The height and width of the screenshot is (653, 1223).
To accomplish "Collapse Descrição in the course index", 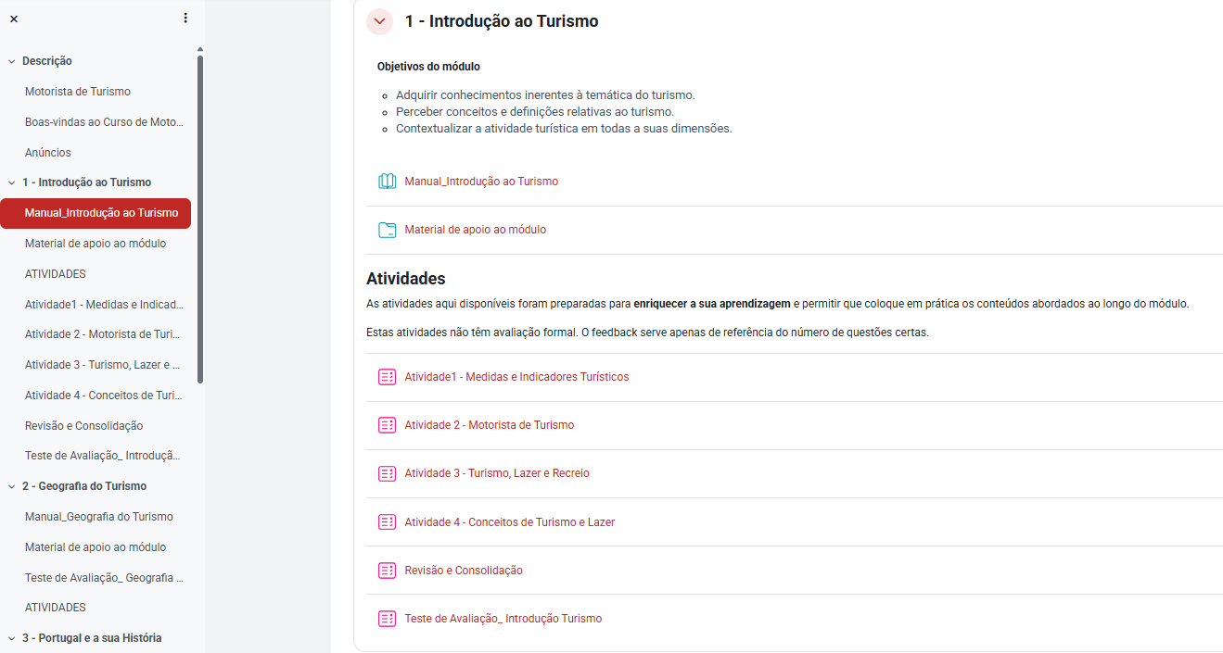I will [12, 61].
